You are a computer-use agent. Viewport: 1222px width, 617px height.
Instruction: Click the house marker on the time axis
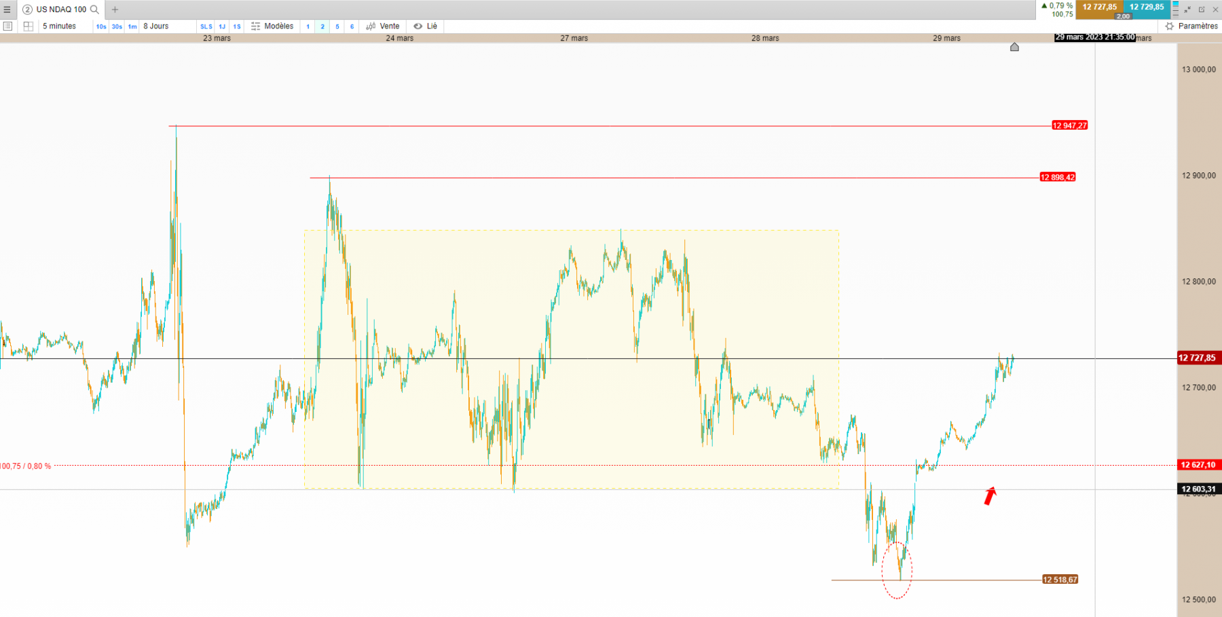pos(1014,47)
